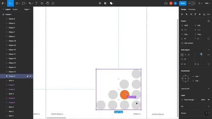Switch to Design tab

[184, 9]
